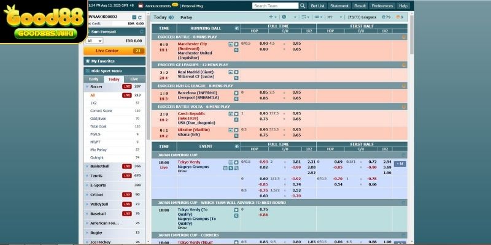The height and width of the screenshot is (245, 491).
Task: Open the Bet List page
Action: tap(318, 6)
